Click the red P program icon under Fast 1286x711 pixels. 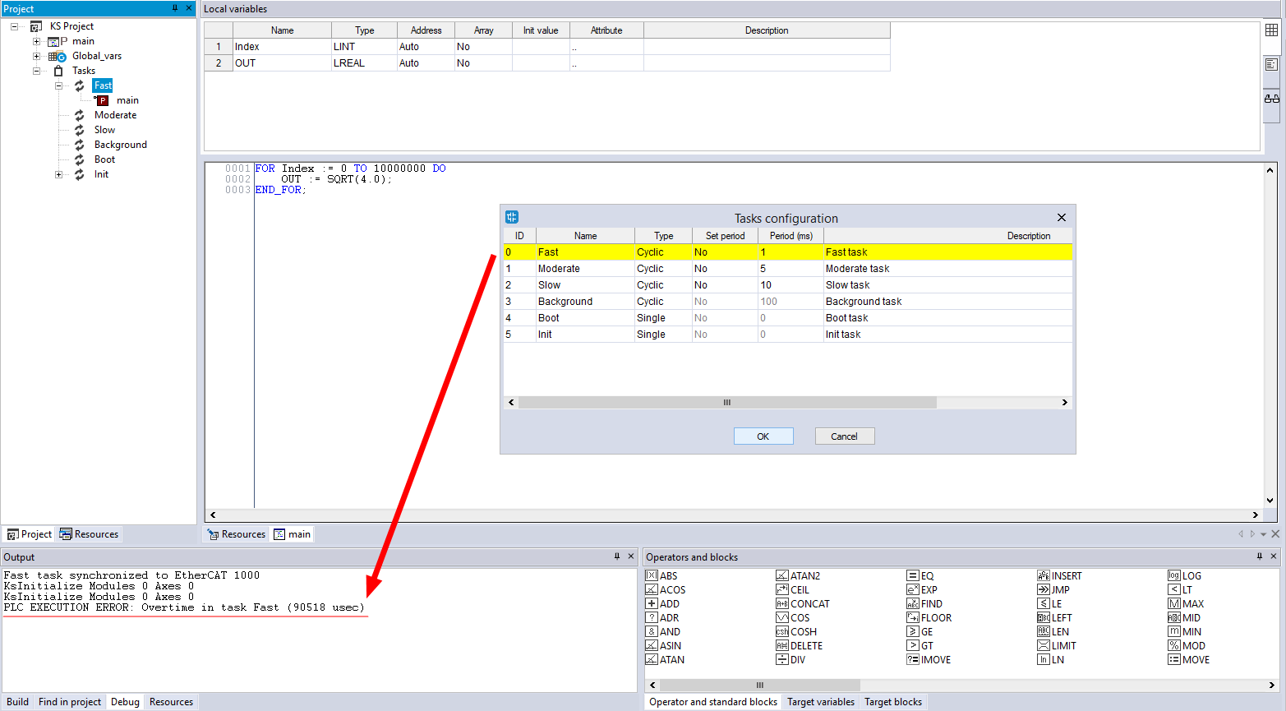point(102,100)
